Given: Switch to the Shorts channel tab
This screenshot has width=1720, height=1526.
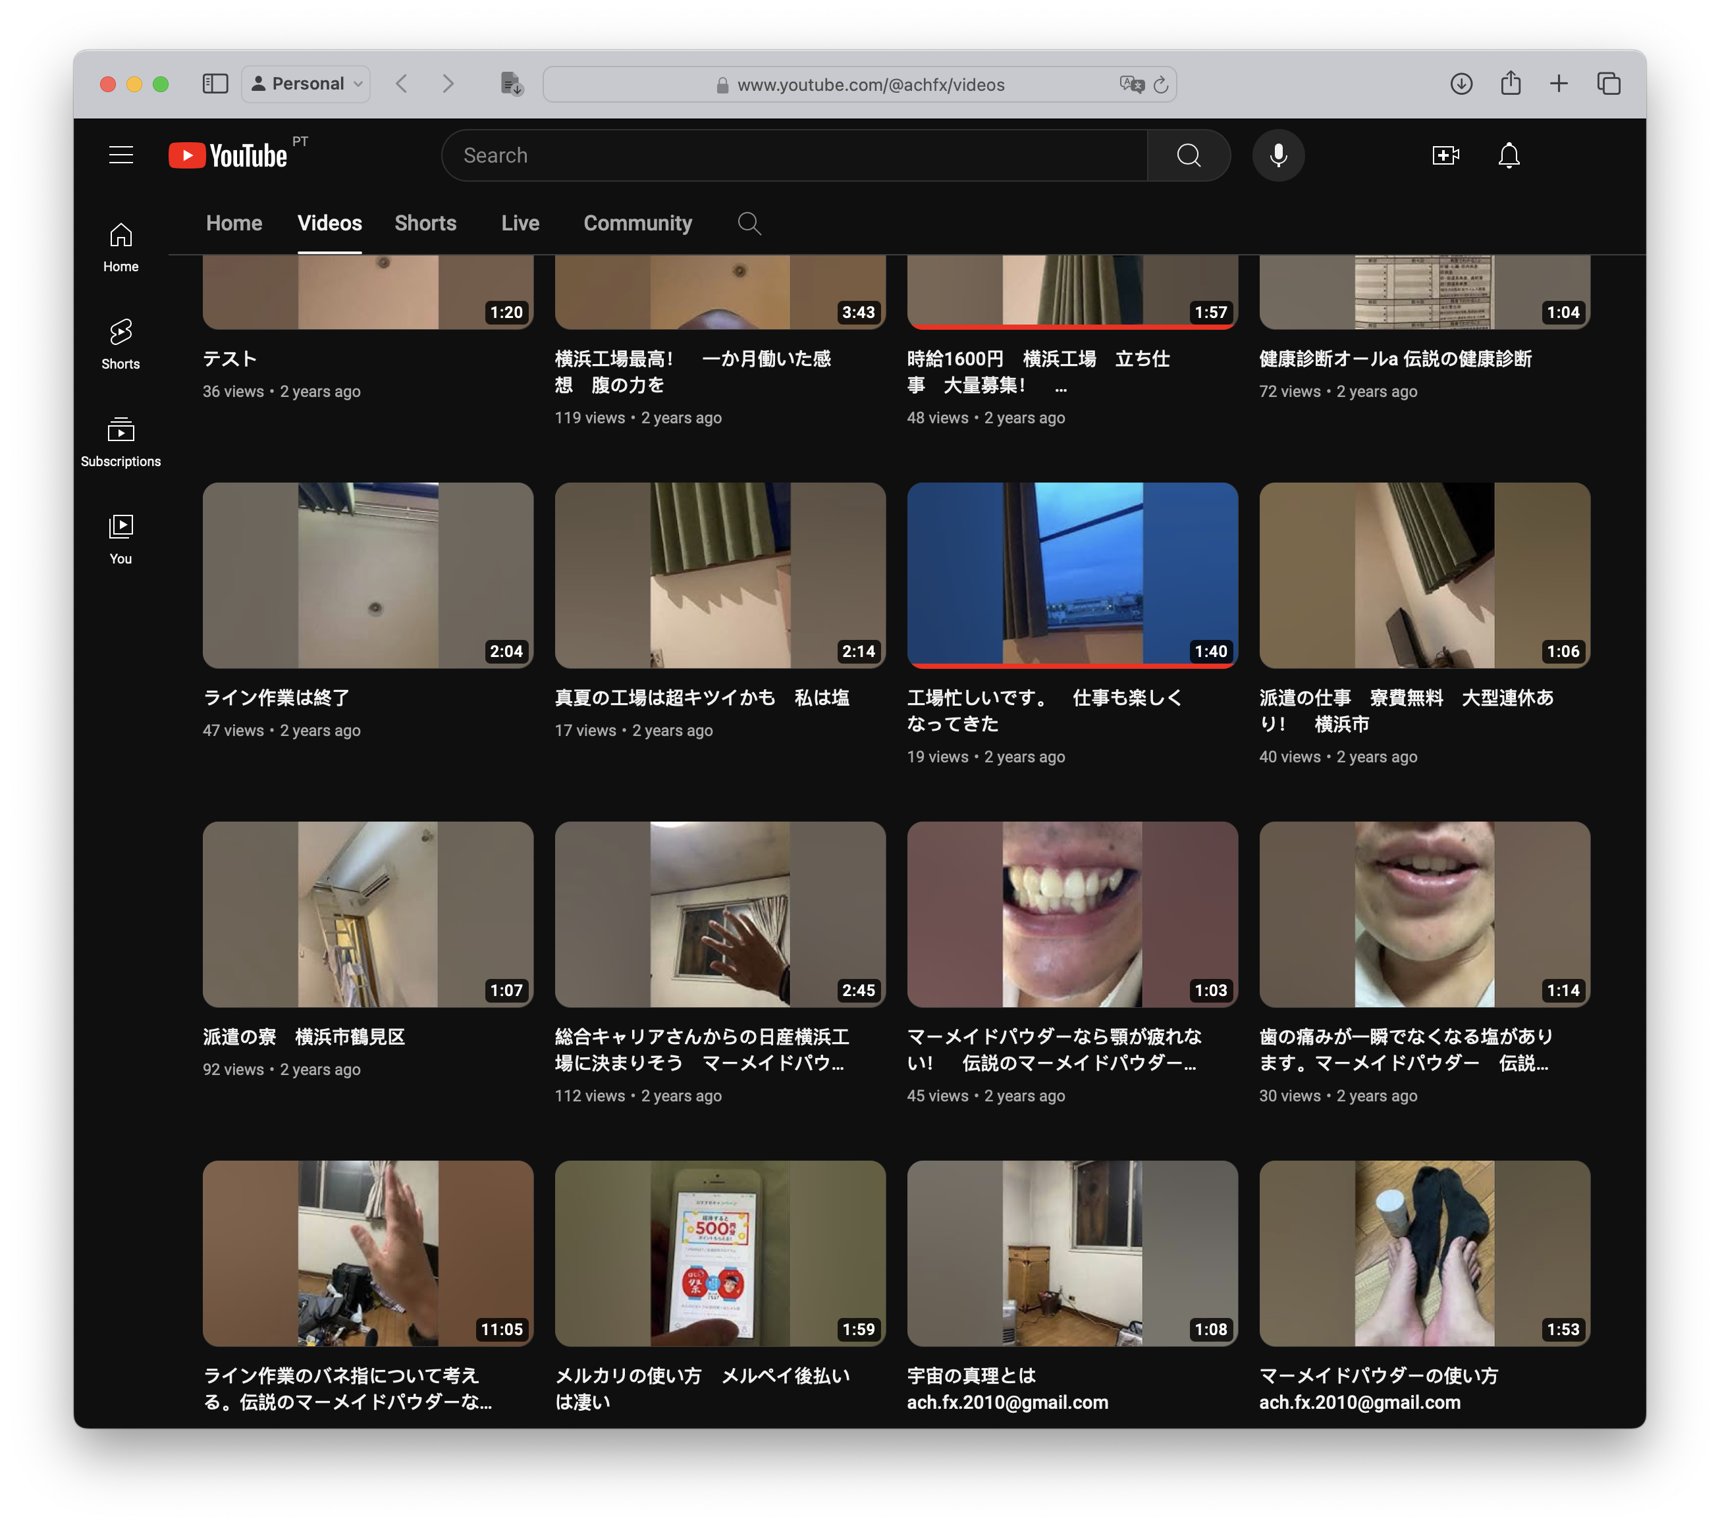Looking at the screenshot, I should (x=425, y=223).
